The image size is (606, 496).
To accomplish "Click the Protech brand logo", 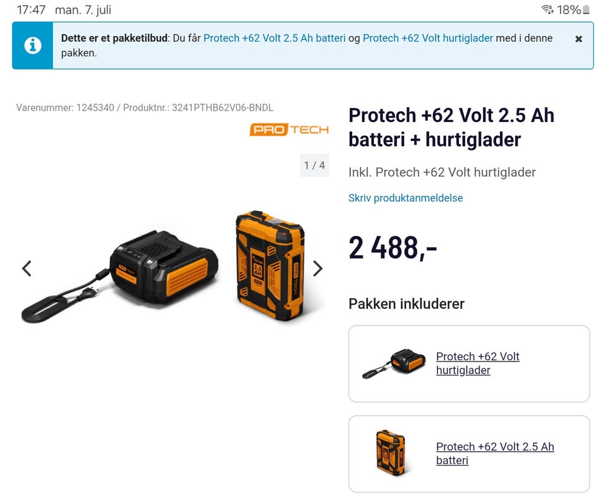I will click(x=289, y=130).
